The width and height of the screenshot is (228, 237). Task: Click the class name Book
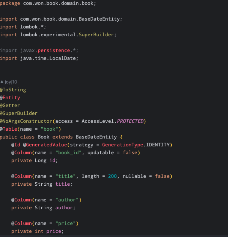[x=44, y=137]
